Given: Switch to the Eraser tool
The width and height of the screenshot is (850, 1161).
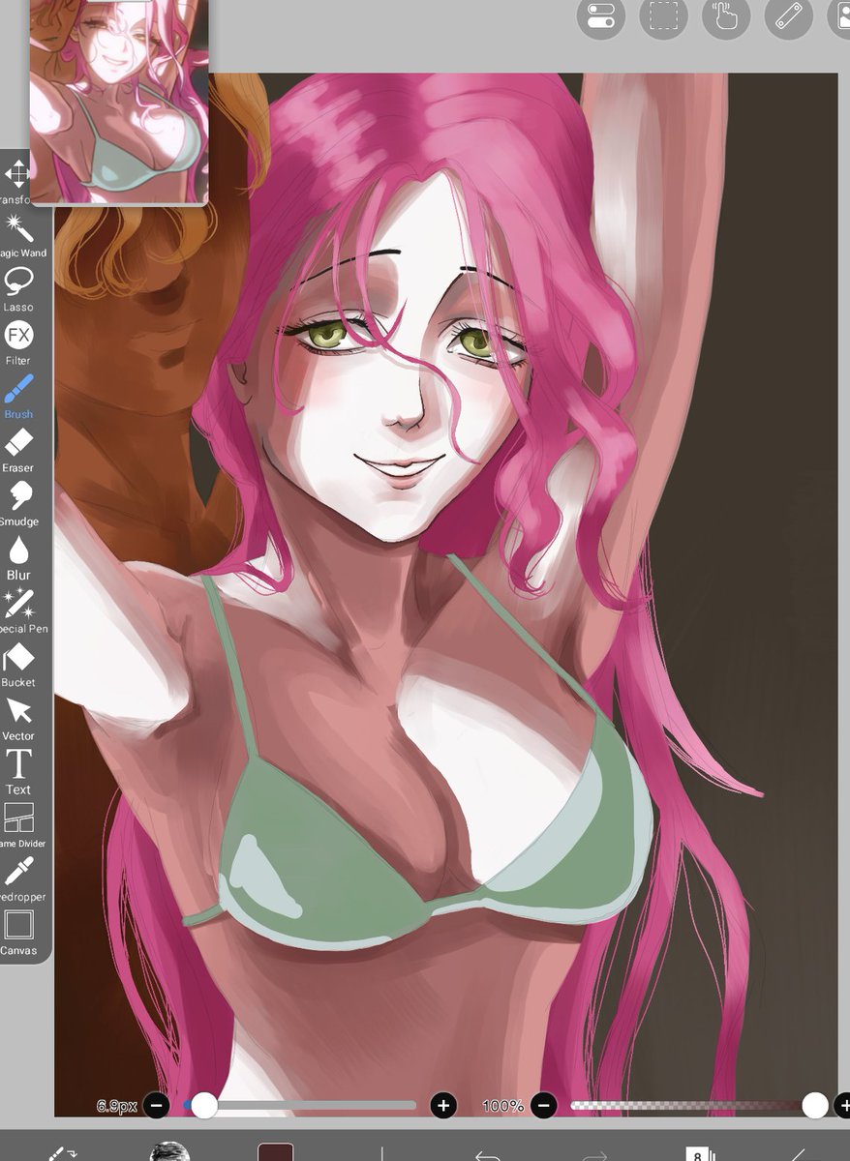Looking at the screenshot, I should pyautogui.click(x=18, y=451).
